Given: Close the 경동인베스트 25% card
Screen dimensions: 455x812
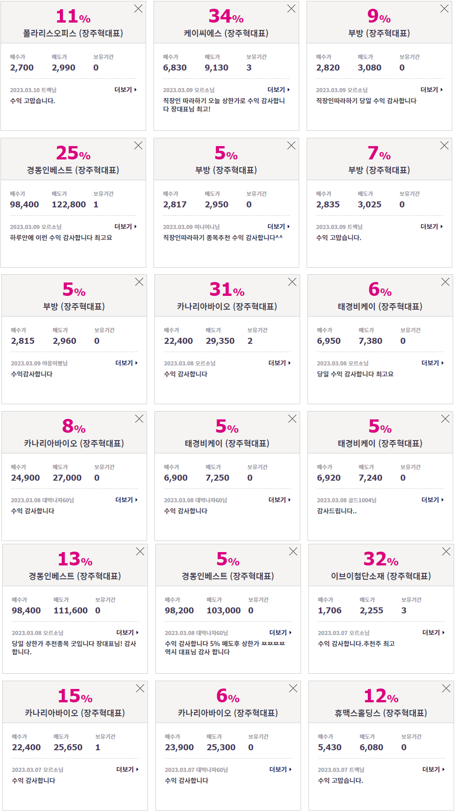Looking at the screenshot, I should [138, 146].
